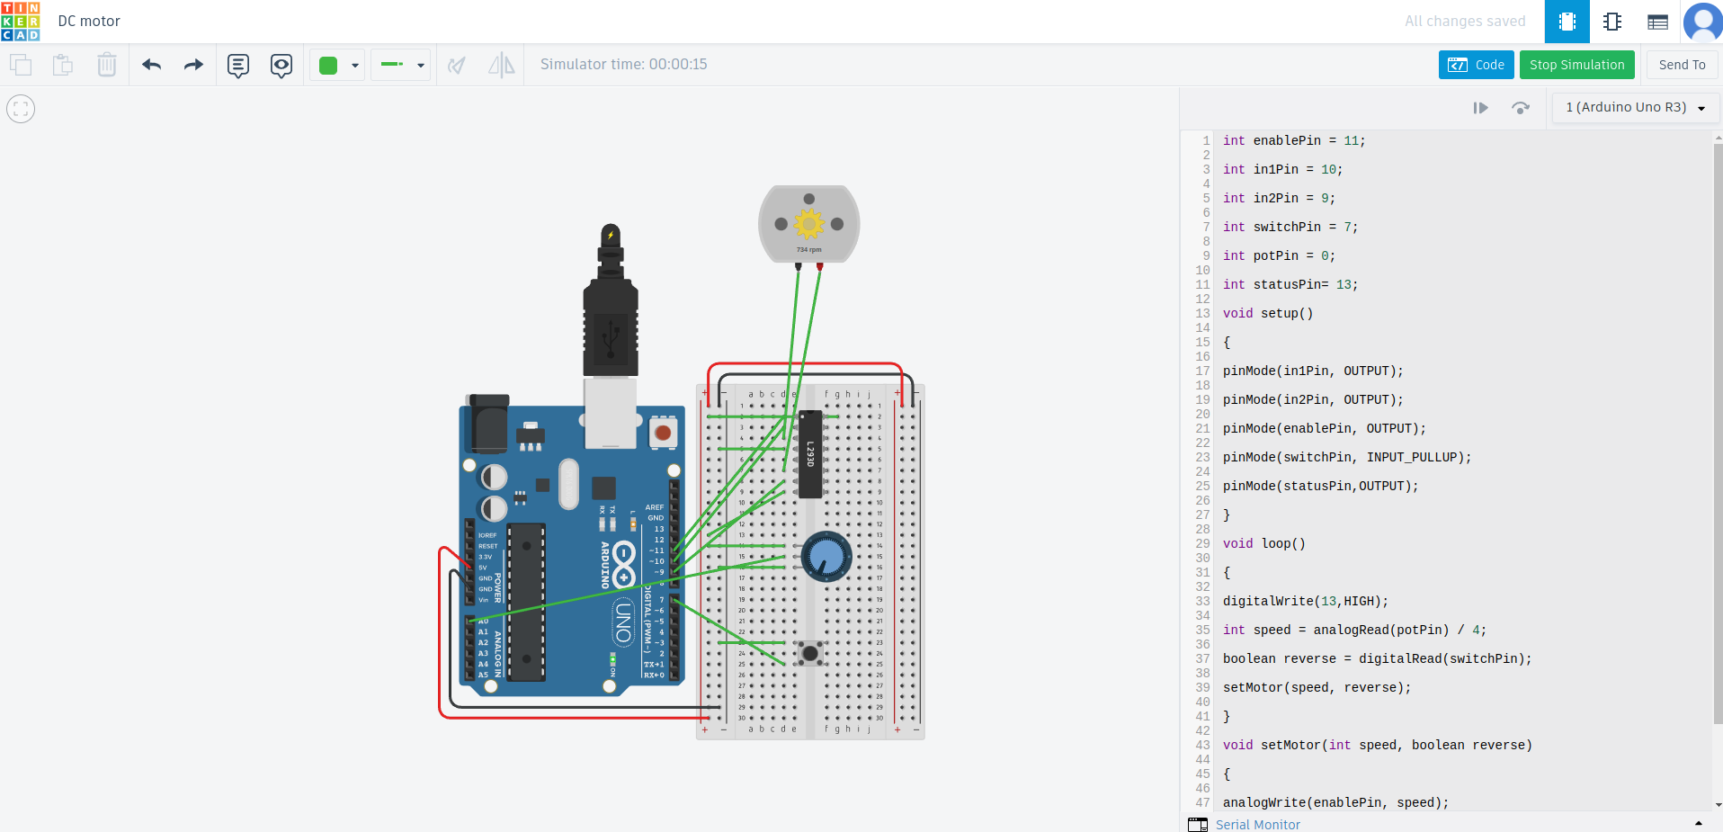This screenshot has height=832, width=1723.
Task: Click the potentiometer knob on breadboard
Action: (826, 557)
